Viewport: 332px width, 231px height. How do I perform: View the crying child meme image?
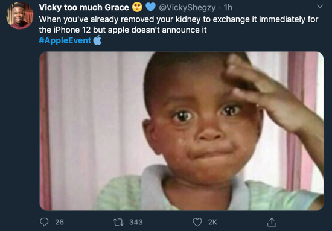[182, 131]
